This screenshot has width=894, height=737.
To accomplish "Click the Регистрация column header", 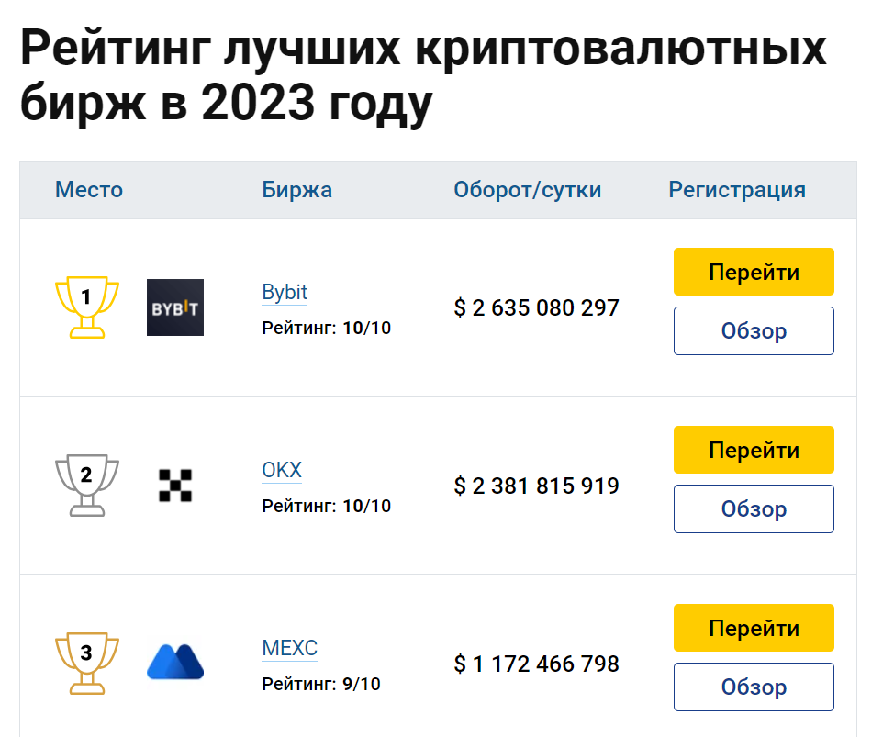I will pos(737,190).
